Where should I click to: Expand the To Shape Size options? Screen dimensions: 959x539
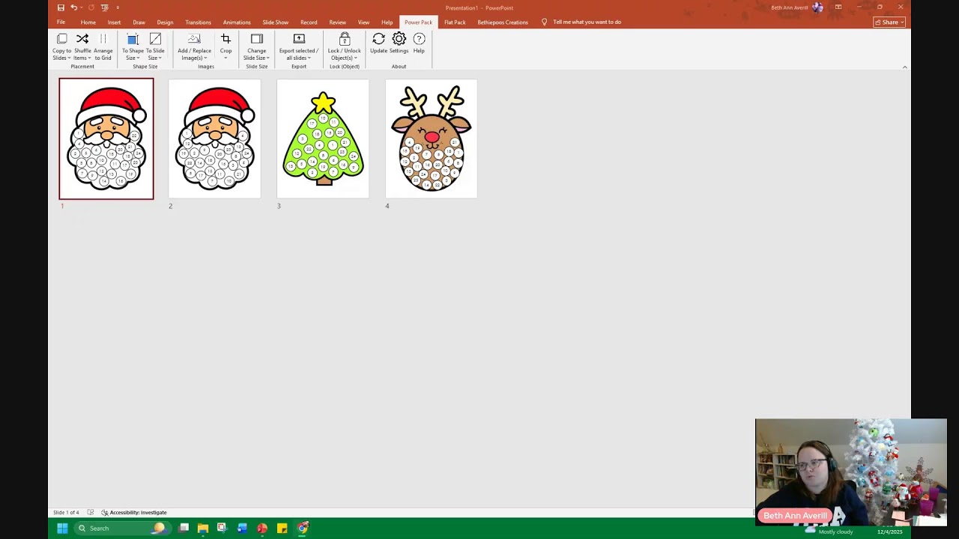pos(133,47)
